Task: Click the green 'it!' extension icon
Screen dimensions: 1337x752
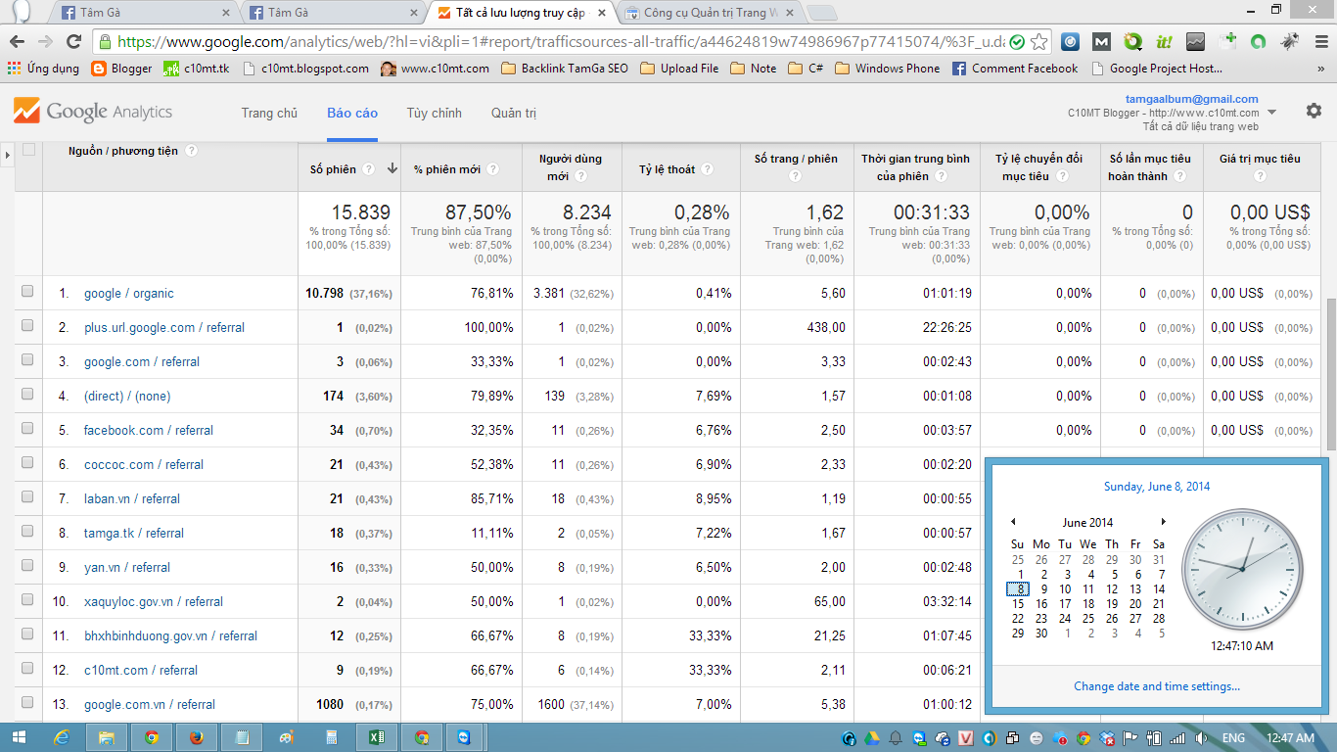Action: click(1165, 42)
